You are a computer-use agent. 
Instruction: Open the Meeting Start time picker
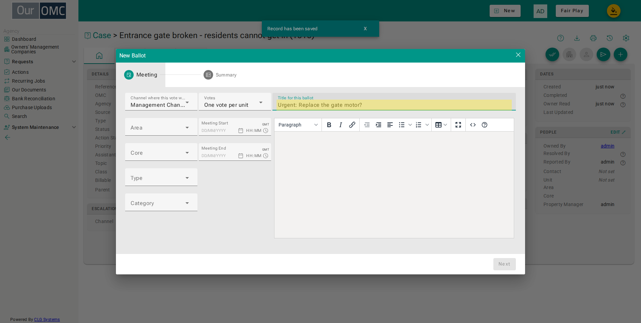266,131
